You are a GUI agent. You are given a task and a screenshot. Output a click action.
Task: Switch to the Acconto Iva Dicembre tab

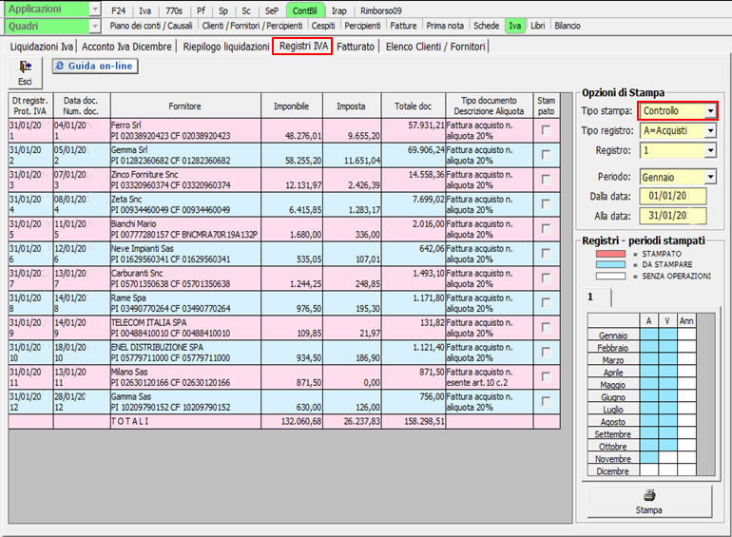click(x=126, y=47)
